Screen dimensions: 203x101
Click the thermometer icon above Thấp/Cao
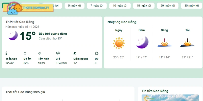click(x=7, y=53)
